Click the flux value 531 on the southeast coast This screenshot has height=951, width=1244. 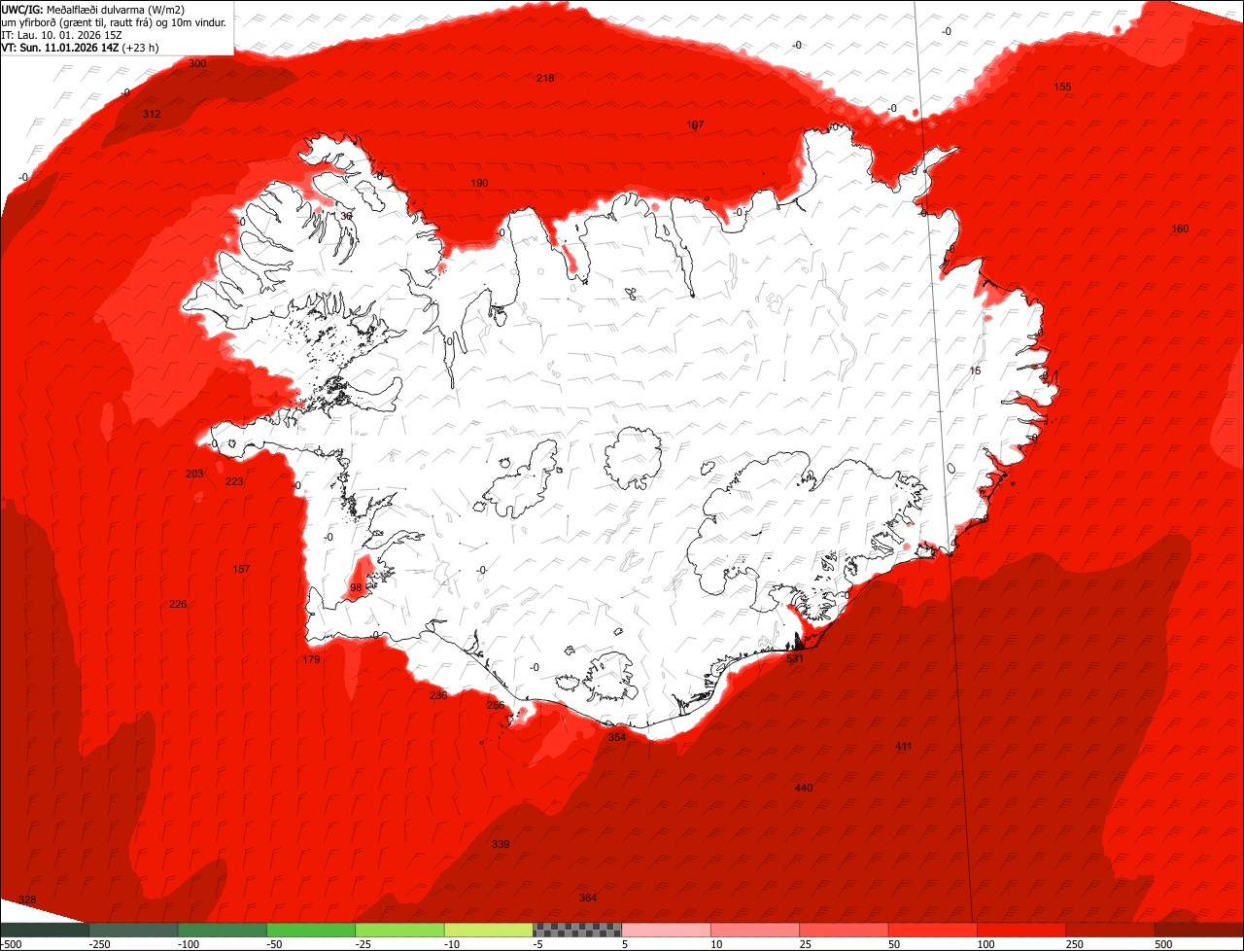coord(795,658)
